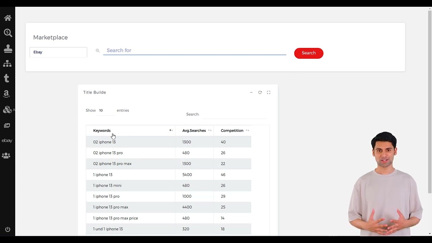Screen dimensions: 432x243
Task: Click the magnifier icon beside Search for
Action: pos(98,51)
